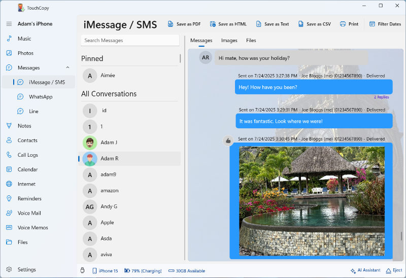The height and width of the screenshot is (278, 406).
Task: Click the Settings gear icon
Action: (x=9, y=269)
